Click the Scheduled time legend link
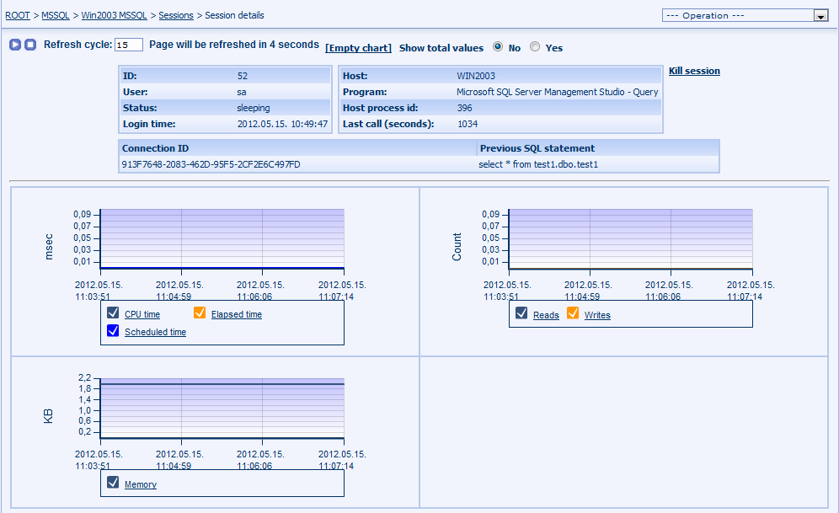Viewport: 839px width, 513px height. (155, 332)
